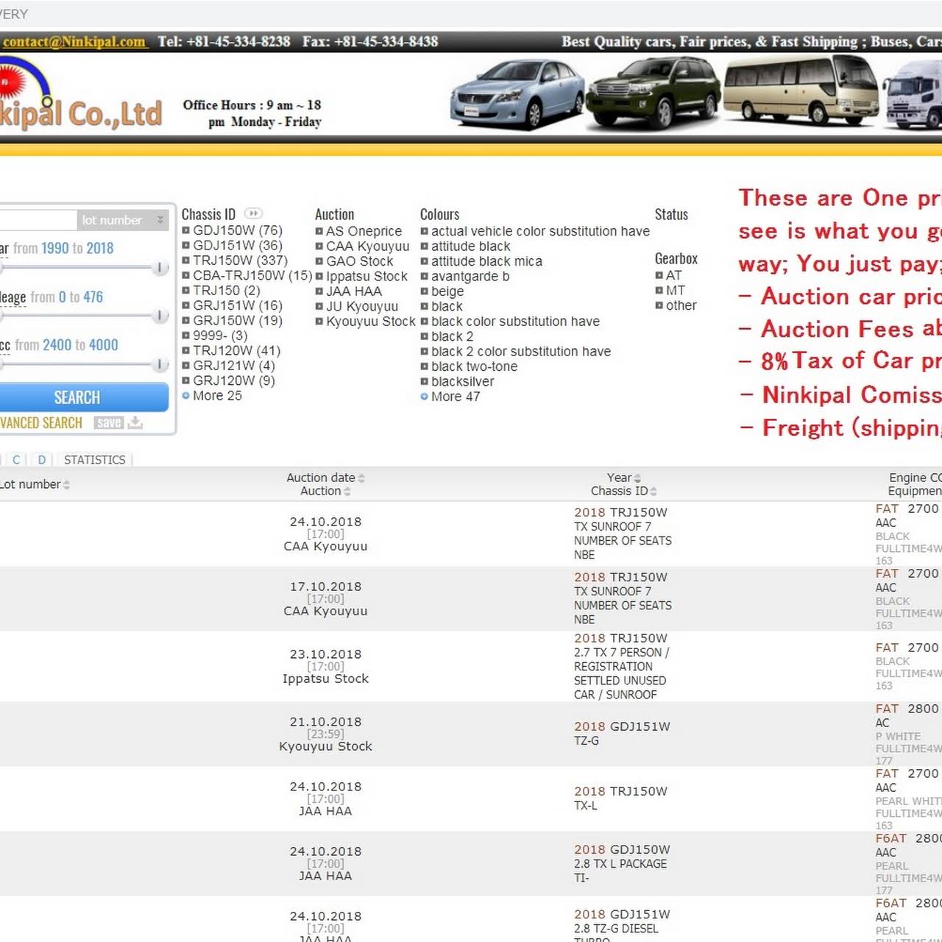942x942 pixels.
Task: Click the 17.10.2018 CAA Kyouyuu auction cell
Action: [325, 598]
